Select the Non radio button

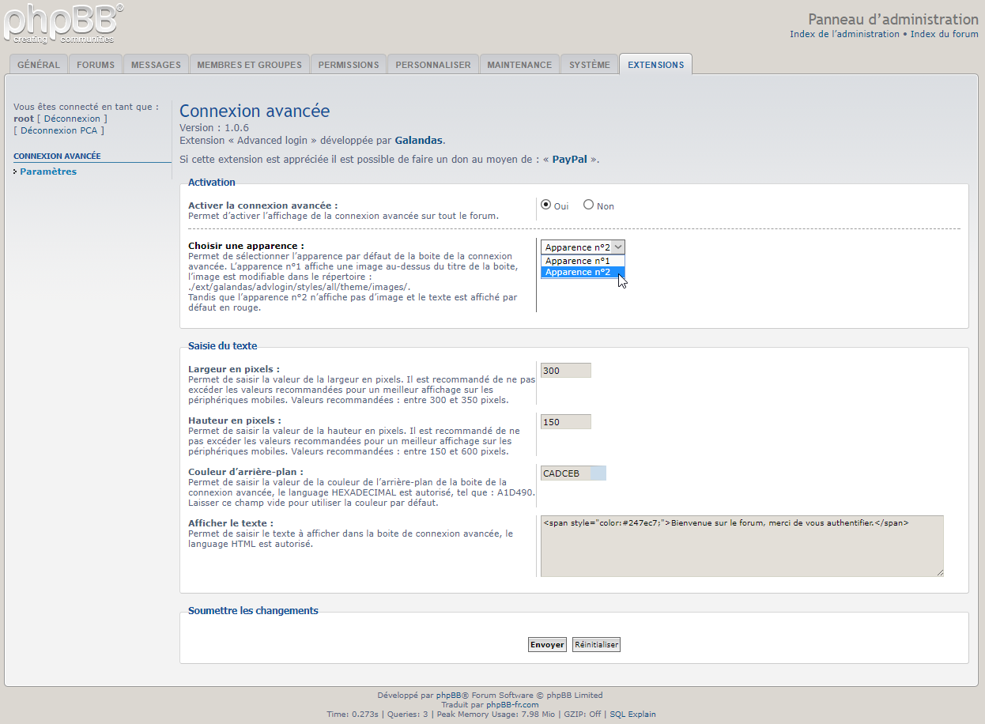point(588,205)
